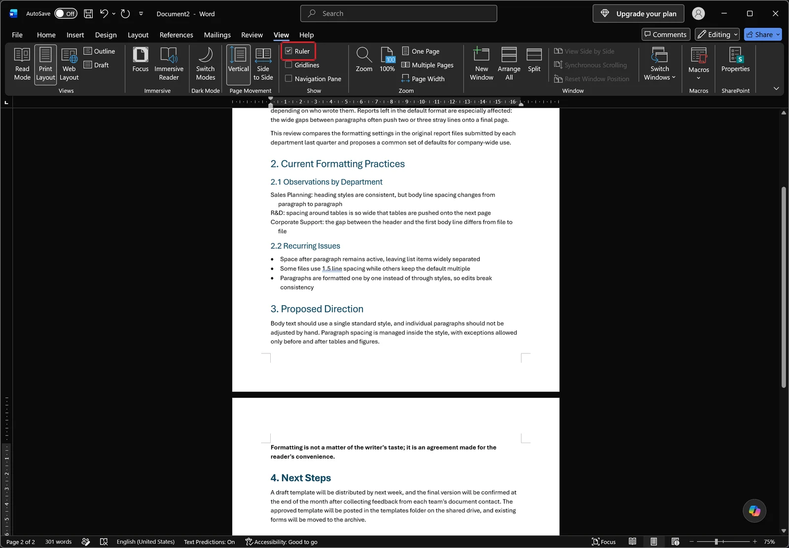Viewport: 789px width, 548px height.
Task: Fit to Page Width
Action: pyautogui.click(x=423, y=78)
